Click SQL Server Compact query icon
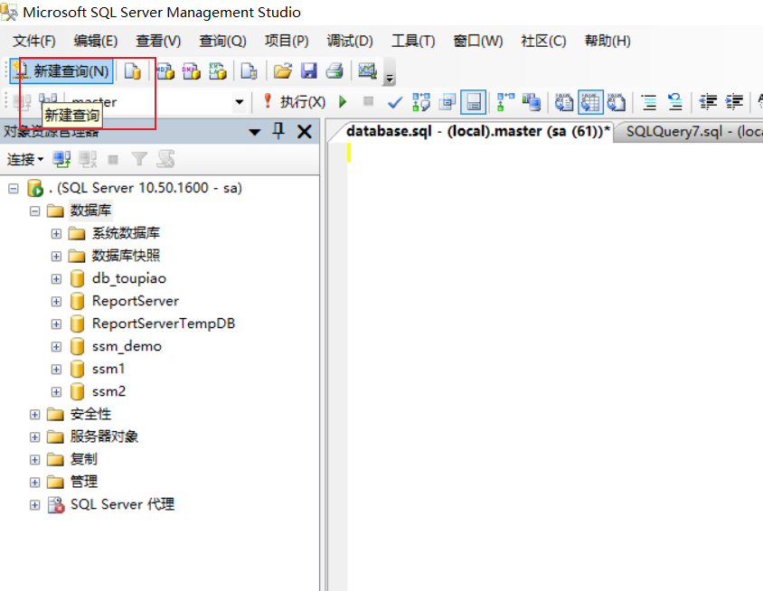763x591 pixels. [x=250, y=71]
